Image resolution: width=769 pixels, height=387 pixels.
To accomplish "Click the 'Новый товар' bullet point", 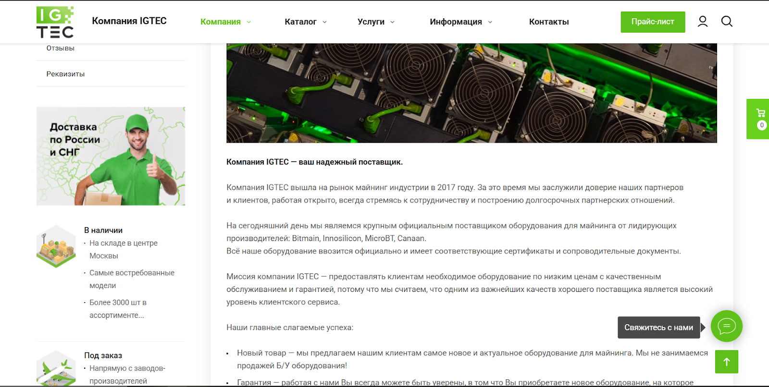I will click(x=472, y=359).
